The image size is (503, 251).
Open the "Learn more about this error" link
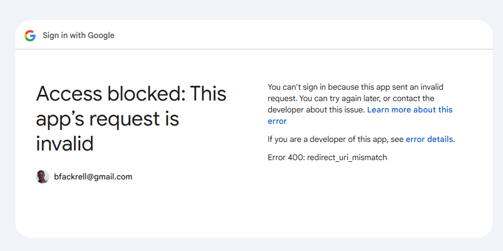(409, 110)
